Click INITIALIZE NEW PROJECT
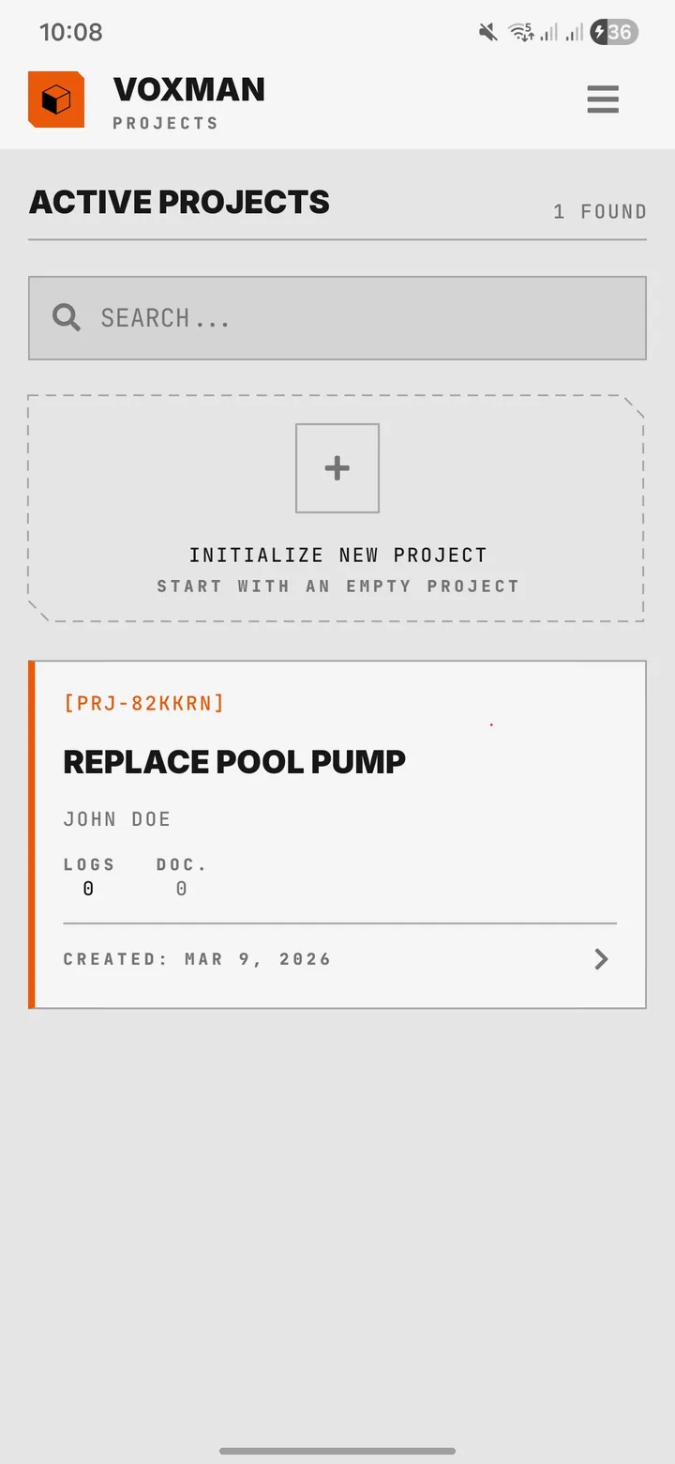The width and height of the screenshot is (675, 1464). coord(337,555)
